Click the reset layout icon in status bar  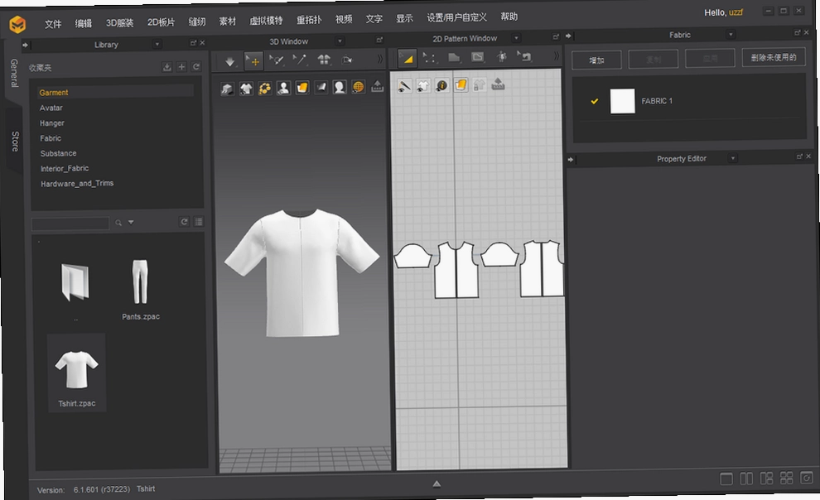807,478
